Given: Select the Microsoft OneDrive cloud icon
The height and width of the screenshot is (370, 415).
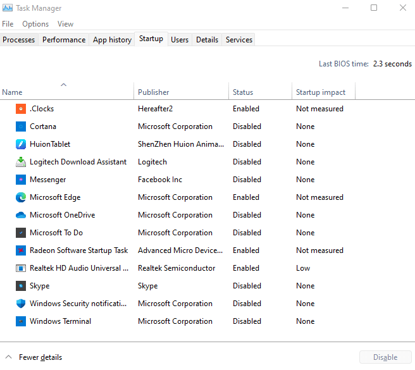Looking at the screenshot, I should click(21, 215).
